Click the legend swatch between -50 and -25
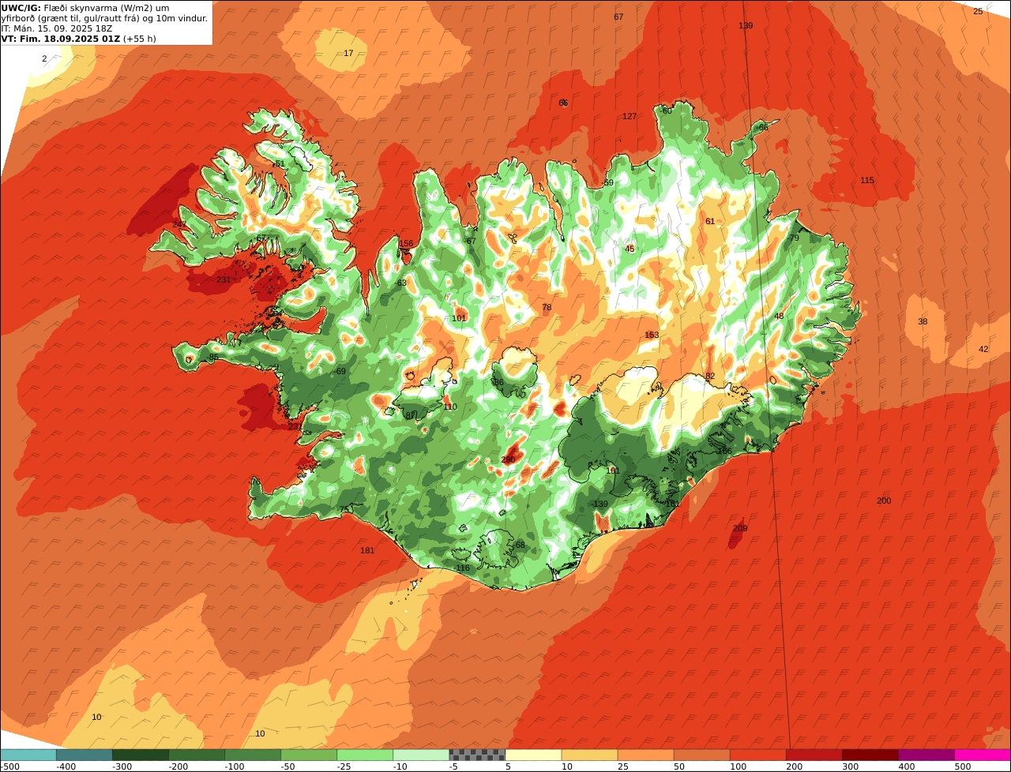The image size is (1011, 772). (309, 755)
